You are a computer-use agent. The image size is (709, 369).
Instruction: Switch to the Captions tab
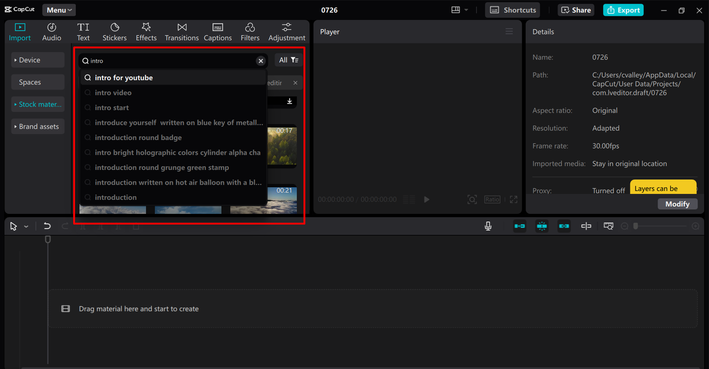point(218,32)
